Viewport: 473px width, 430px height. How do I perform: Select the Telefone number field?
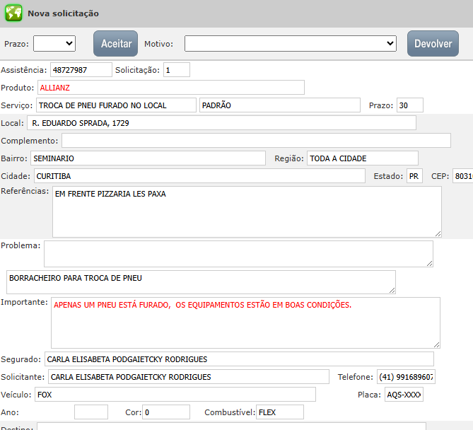406,377
